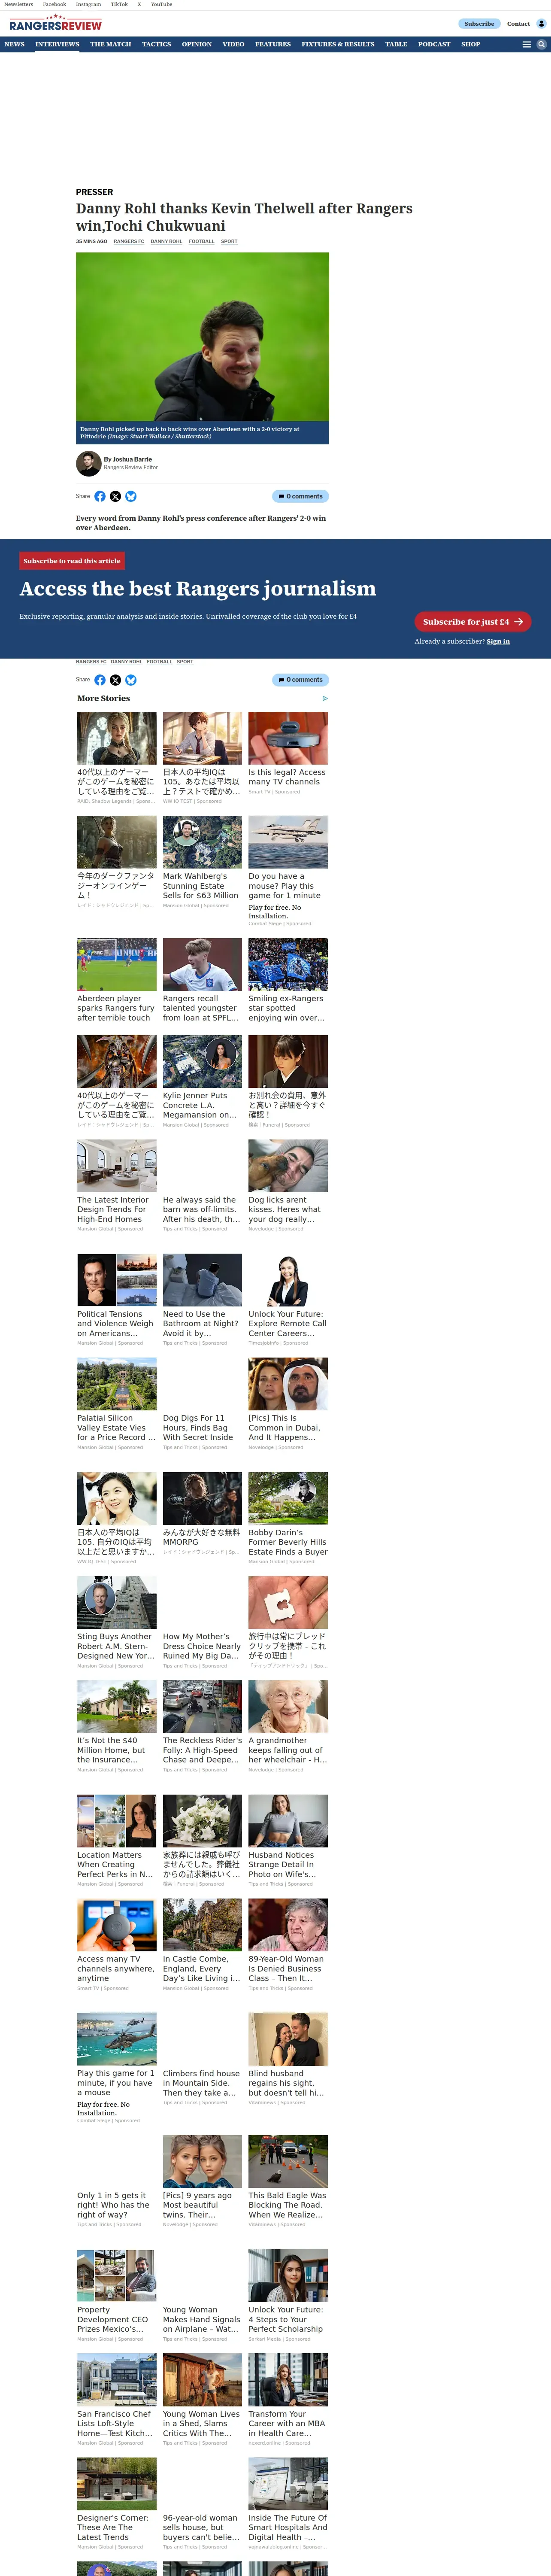
Task: Open 'In Castle Combe, England' ad thumbnail
Action: click(x=202, y=1925)
